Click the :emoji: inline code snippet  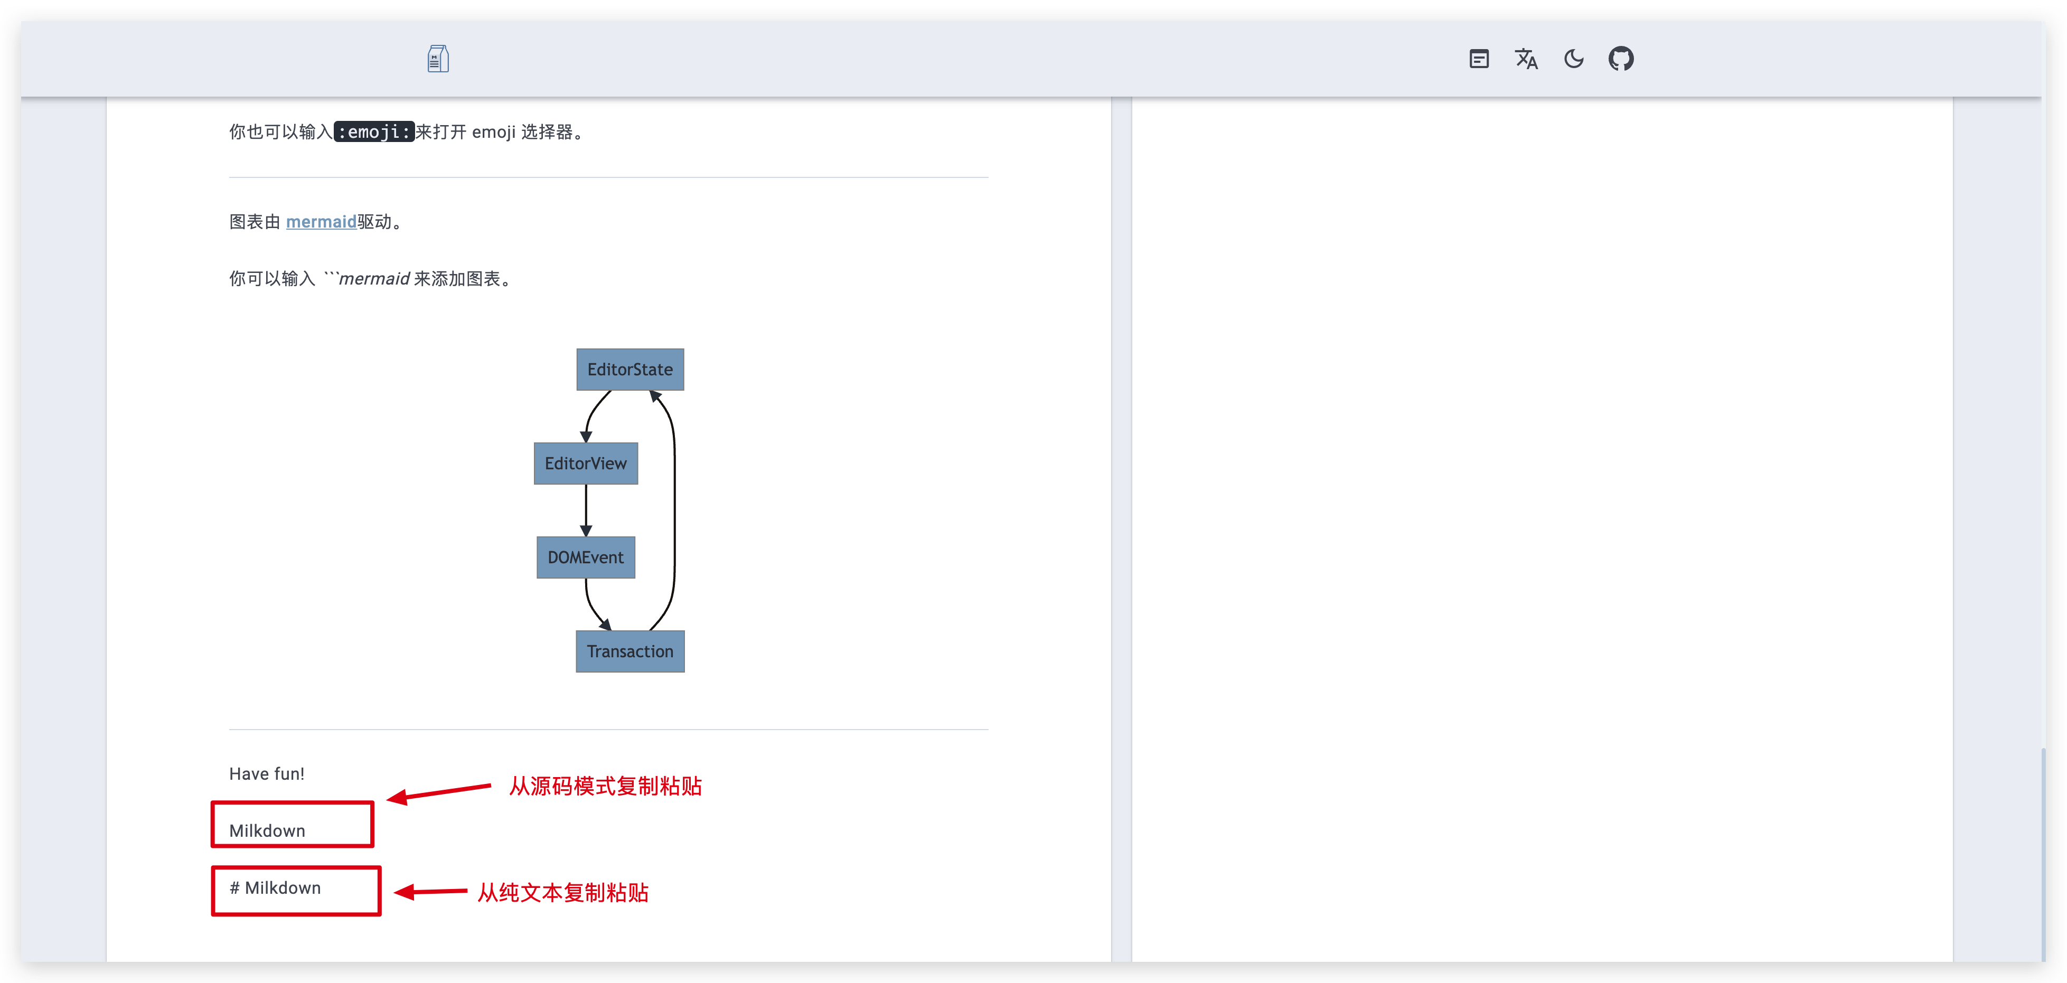374,131
